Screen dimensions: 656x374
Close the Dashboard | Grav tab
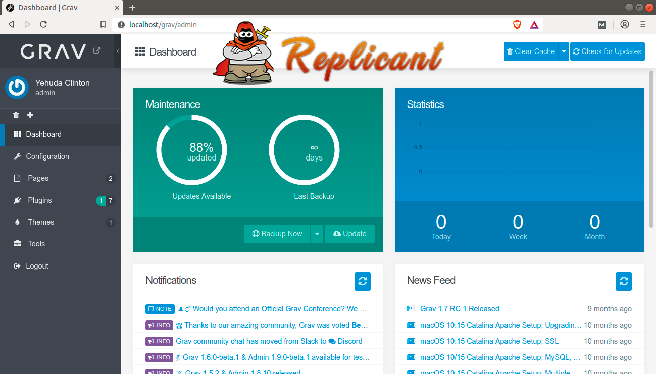117,8
